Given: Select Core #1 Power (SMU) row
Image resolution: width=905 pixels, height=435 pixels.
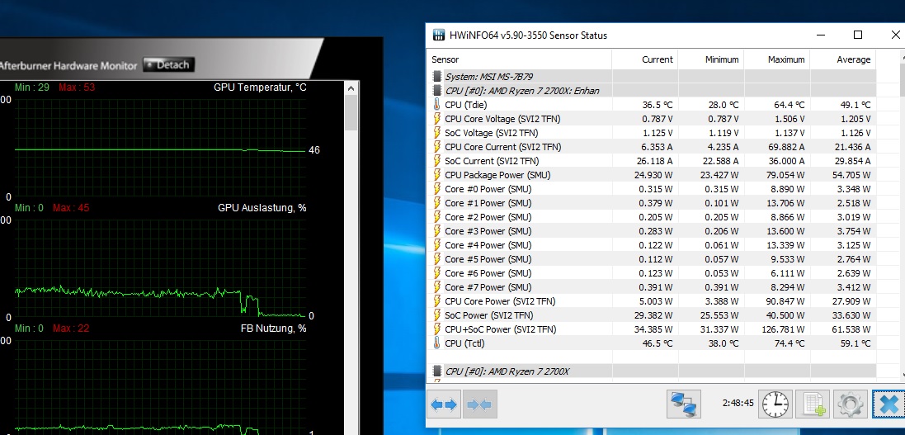Looking at the screenshot, I should [x=653, y=203].
